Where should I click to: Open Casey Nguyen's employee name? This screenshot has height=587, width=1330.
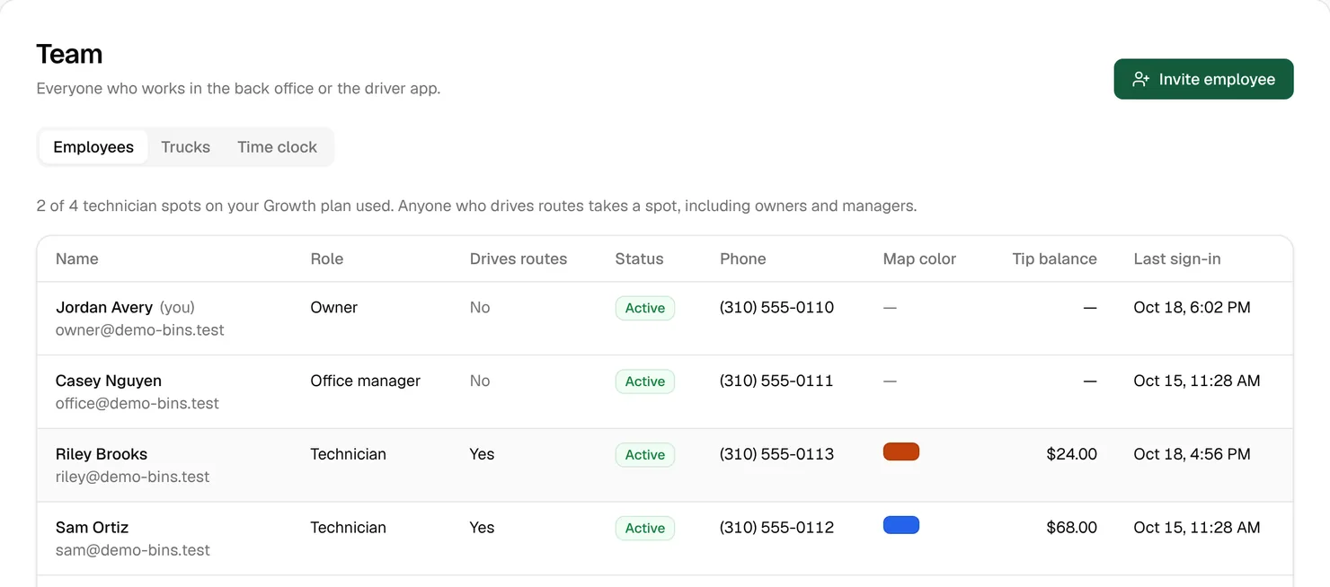[109, 381]
